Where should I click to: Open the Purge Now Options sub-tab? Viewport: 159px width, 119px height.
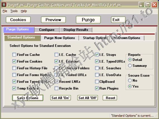(x=60, y=38)
